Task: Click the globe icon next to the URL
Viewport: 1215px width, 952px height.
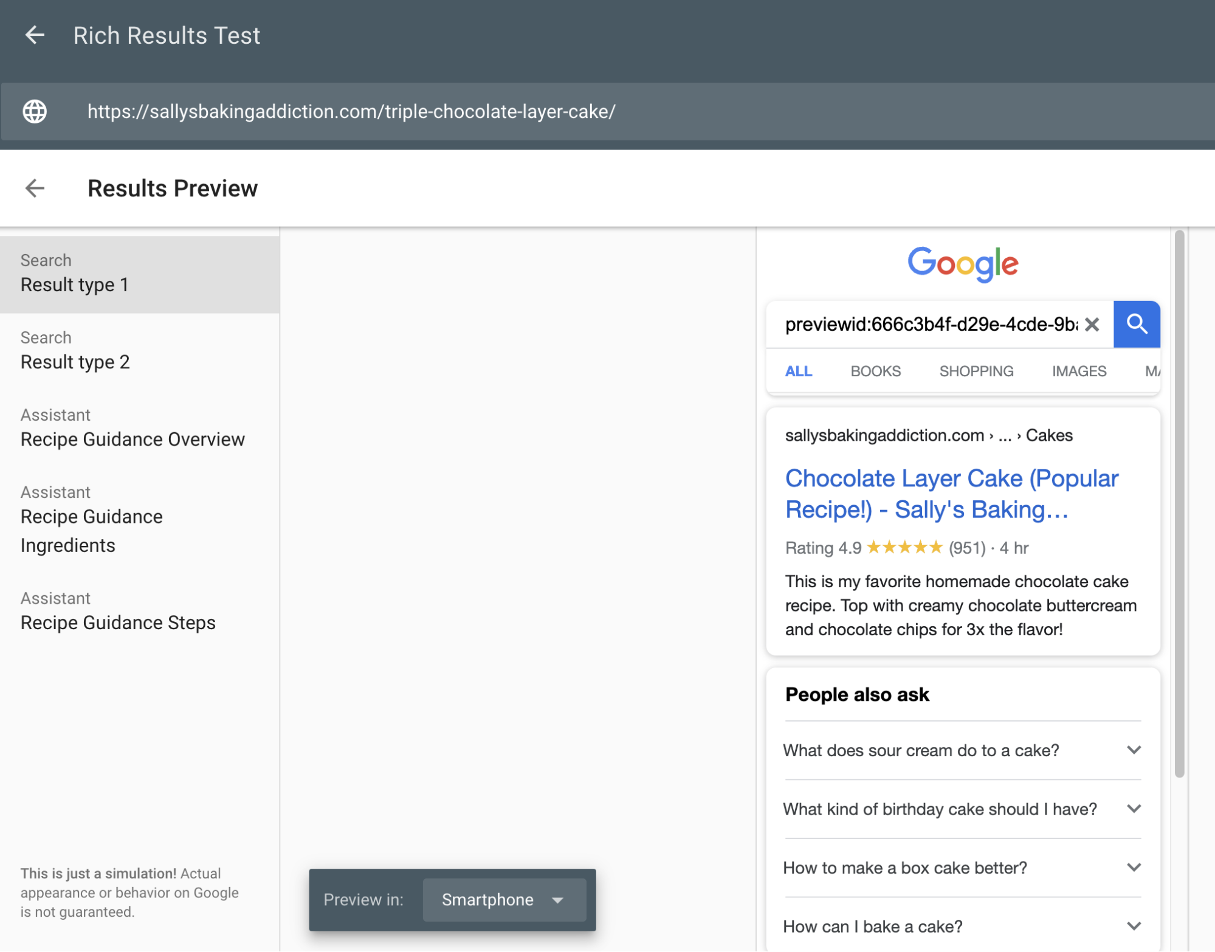Action: 35,111
